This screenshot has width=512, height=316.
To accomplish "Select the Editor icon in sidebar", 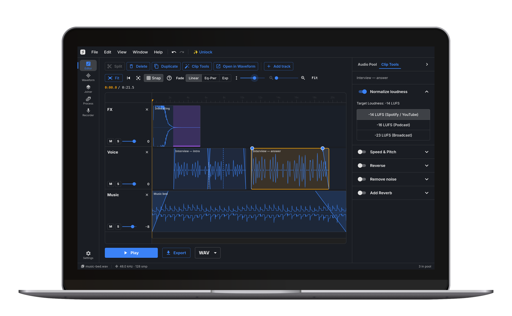I will pos(88,65).
